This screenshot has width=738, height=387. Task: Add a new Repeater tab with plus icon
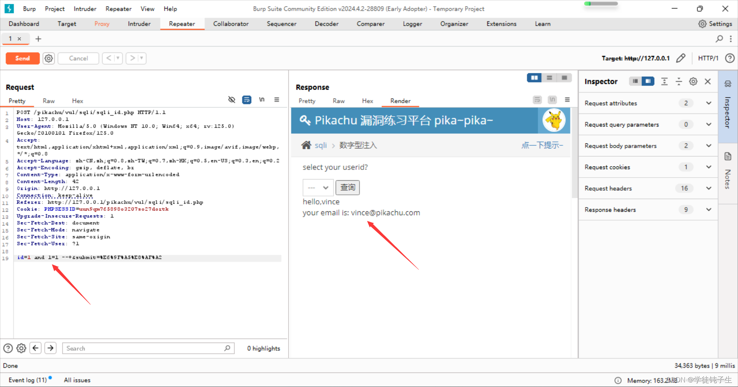[x=38, y=39]
